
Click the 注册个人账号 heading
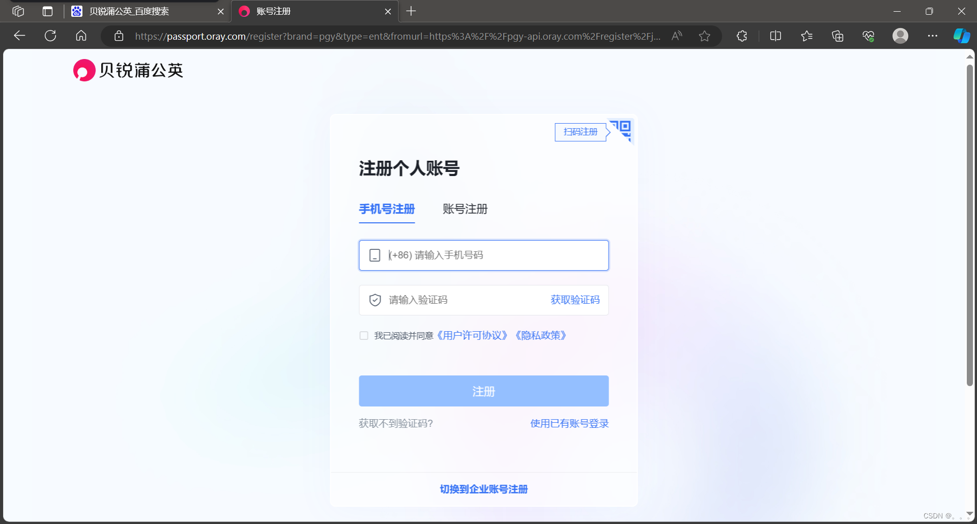coord(409,168)
